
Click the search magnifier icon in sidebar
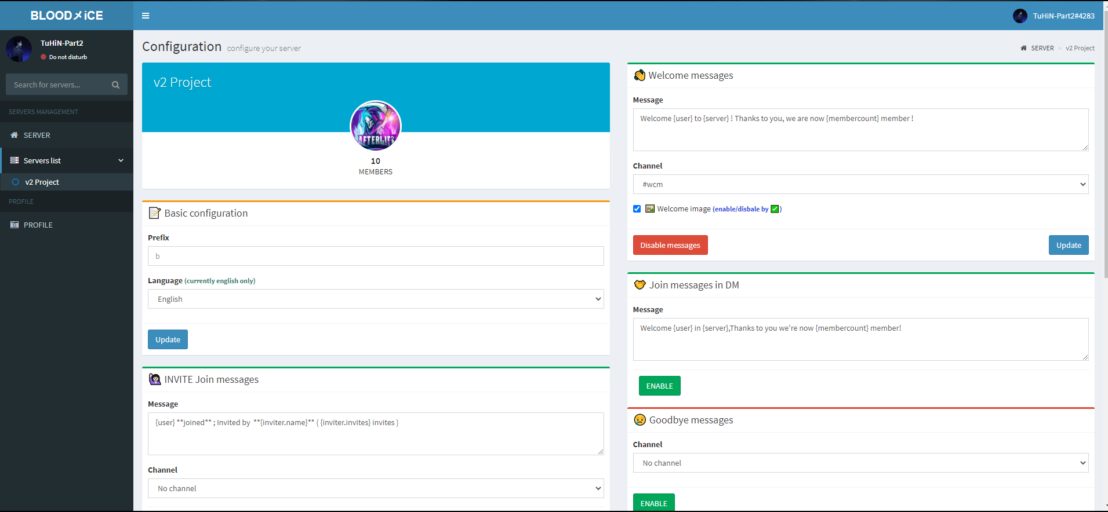[x=115, y=85]
